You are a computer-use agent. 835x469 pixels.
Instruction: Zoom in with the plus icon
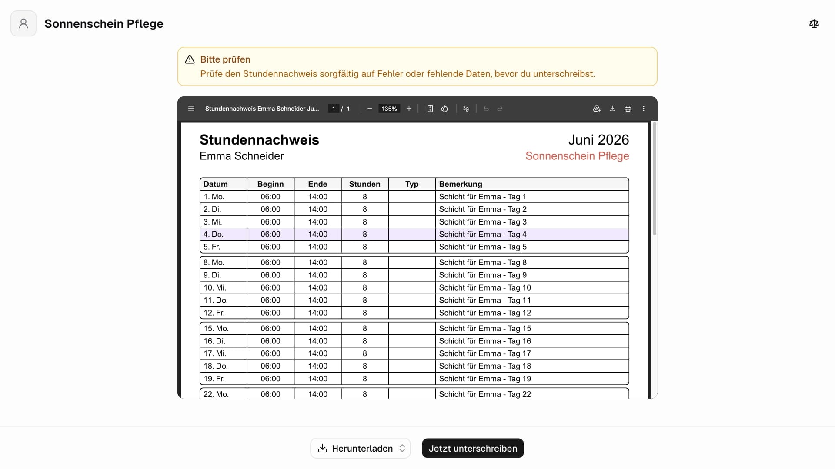pos(409,109)
